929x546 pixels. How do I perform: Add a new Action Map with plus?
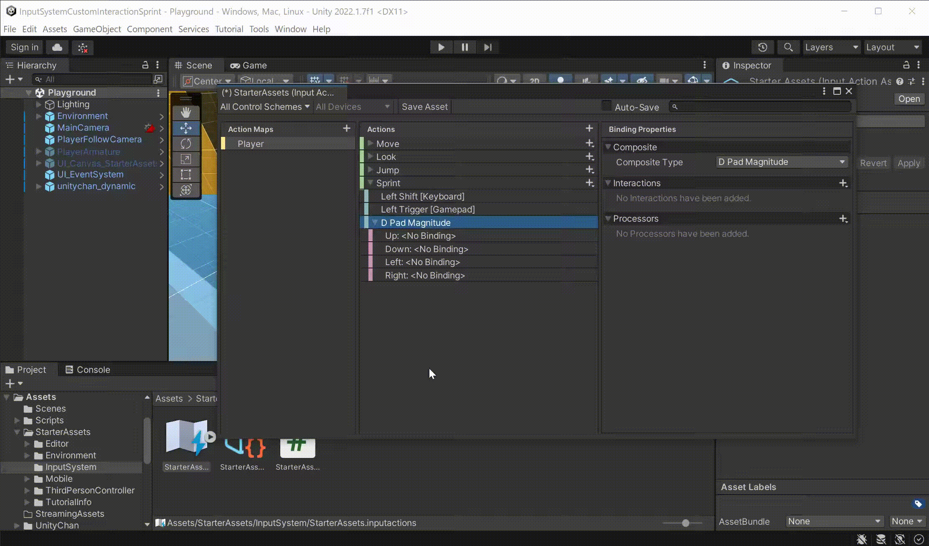click(346, 129)
